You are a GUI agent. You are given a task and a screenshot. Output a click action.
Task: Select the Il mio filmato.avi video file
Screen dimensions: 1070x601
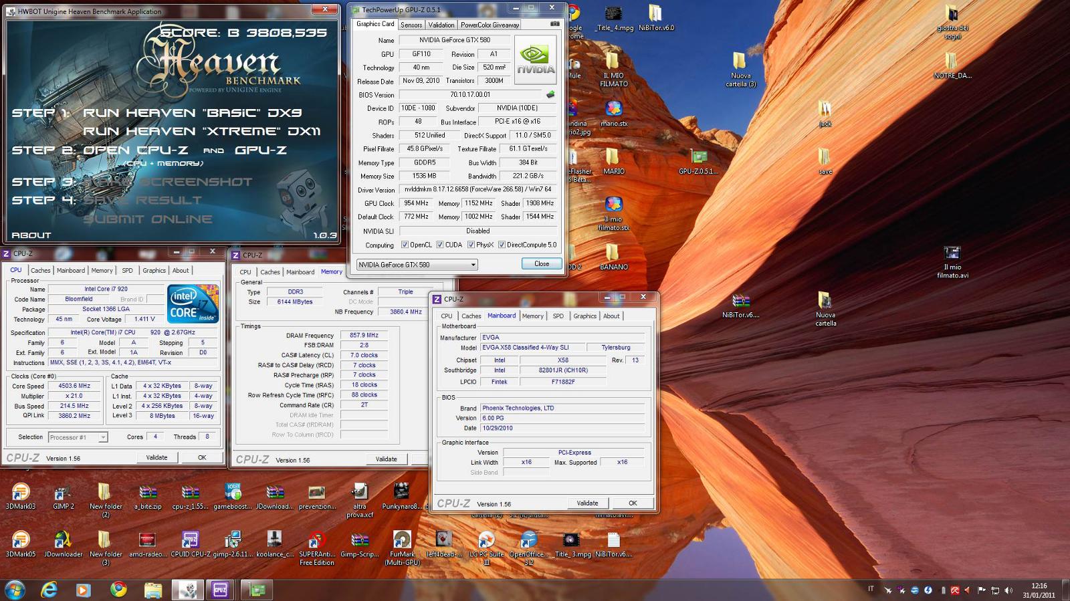(952, 262)
